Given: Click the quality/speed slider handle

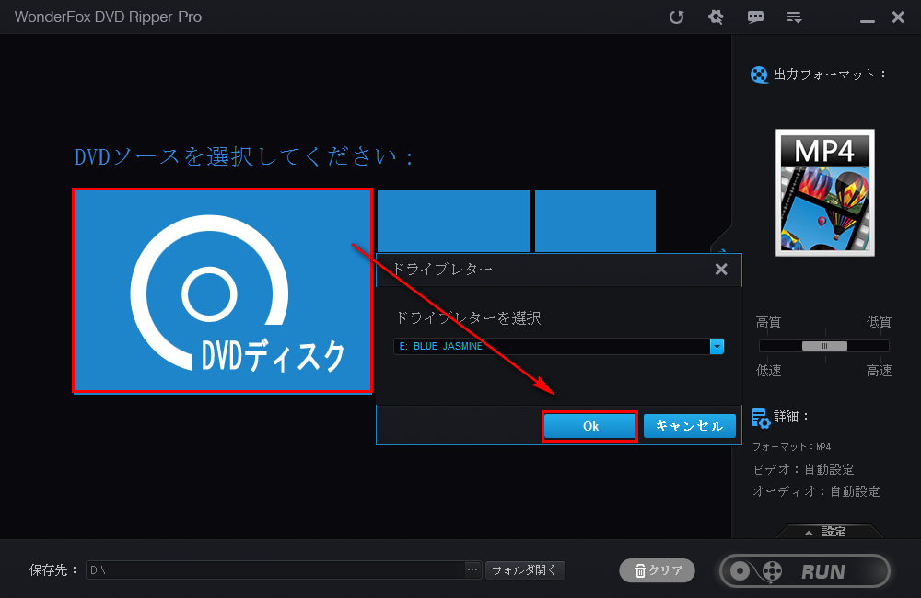Looking at the screenshot, I should point(824,346).
